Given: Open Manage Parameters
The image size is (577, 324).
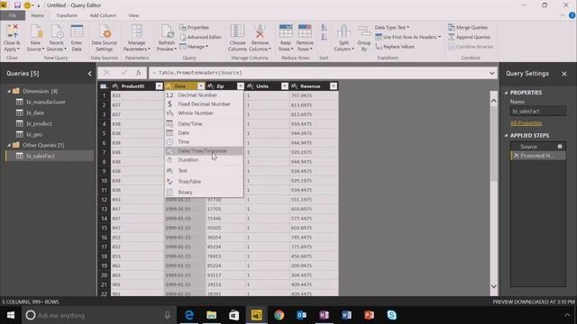Looking at the screenshot, I should (136, 38).
